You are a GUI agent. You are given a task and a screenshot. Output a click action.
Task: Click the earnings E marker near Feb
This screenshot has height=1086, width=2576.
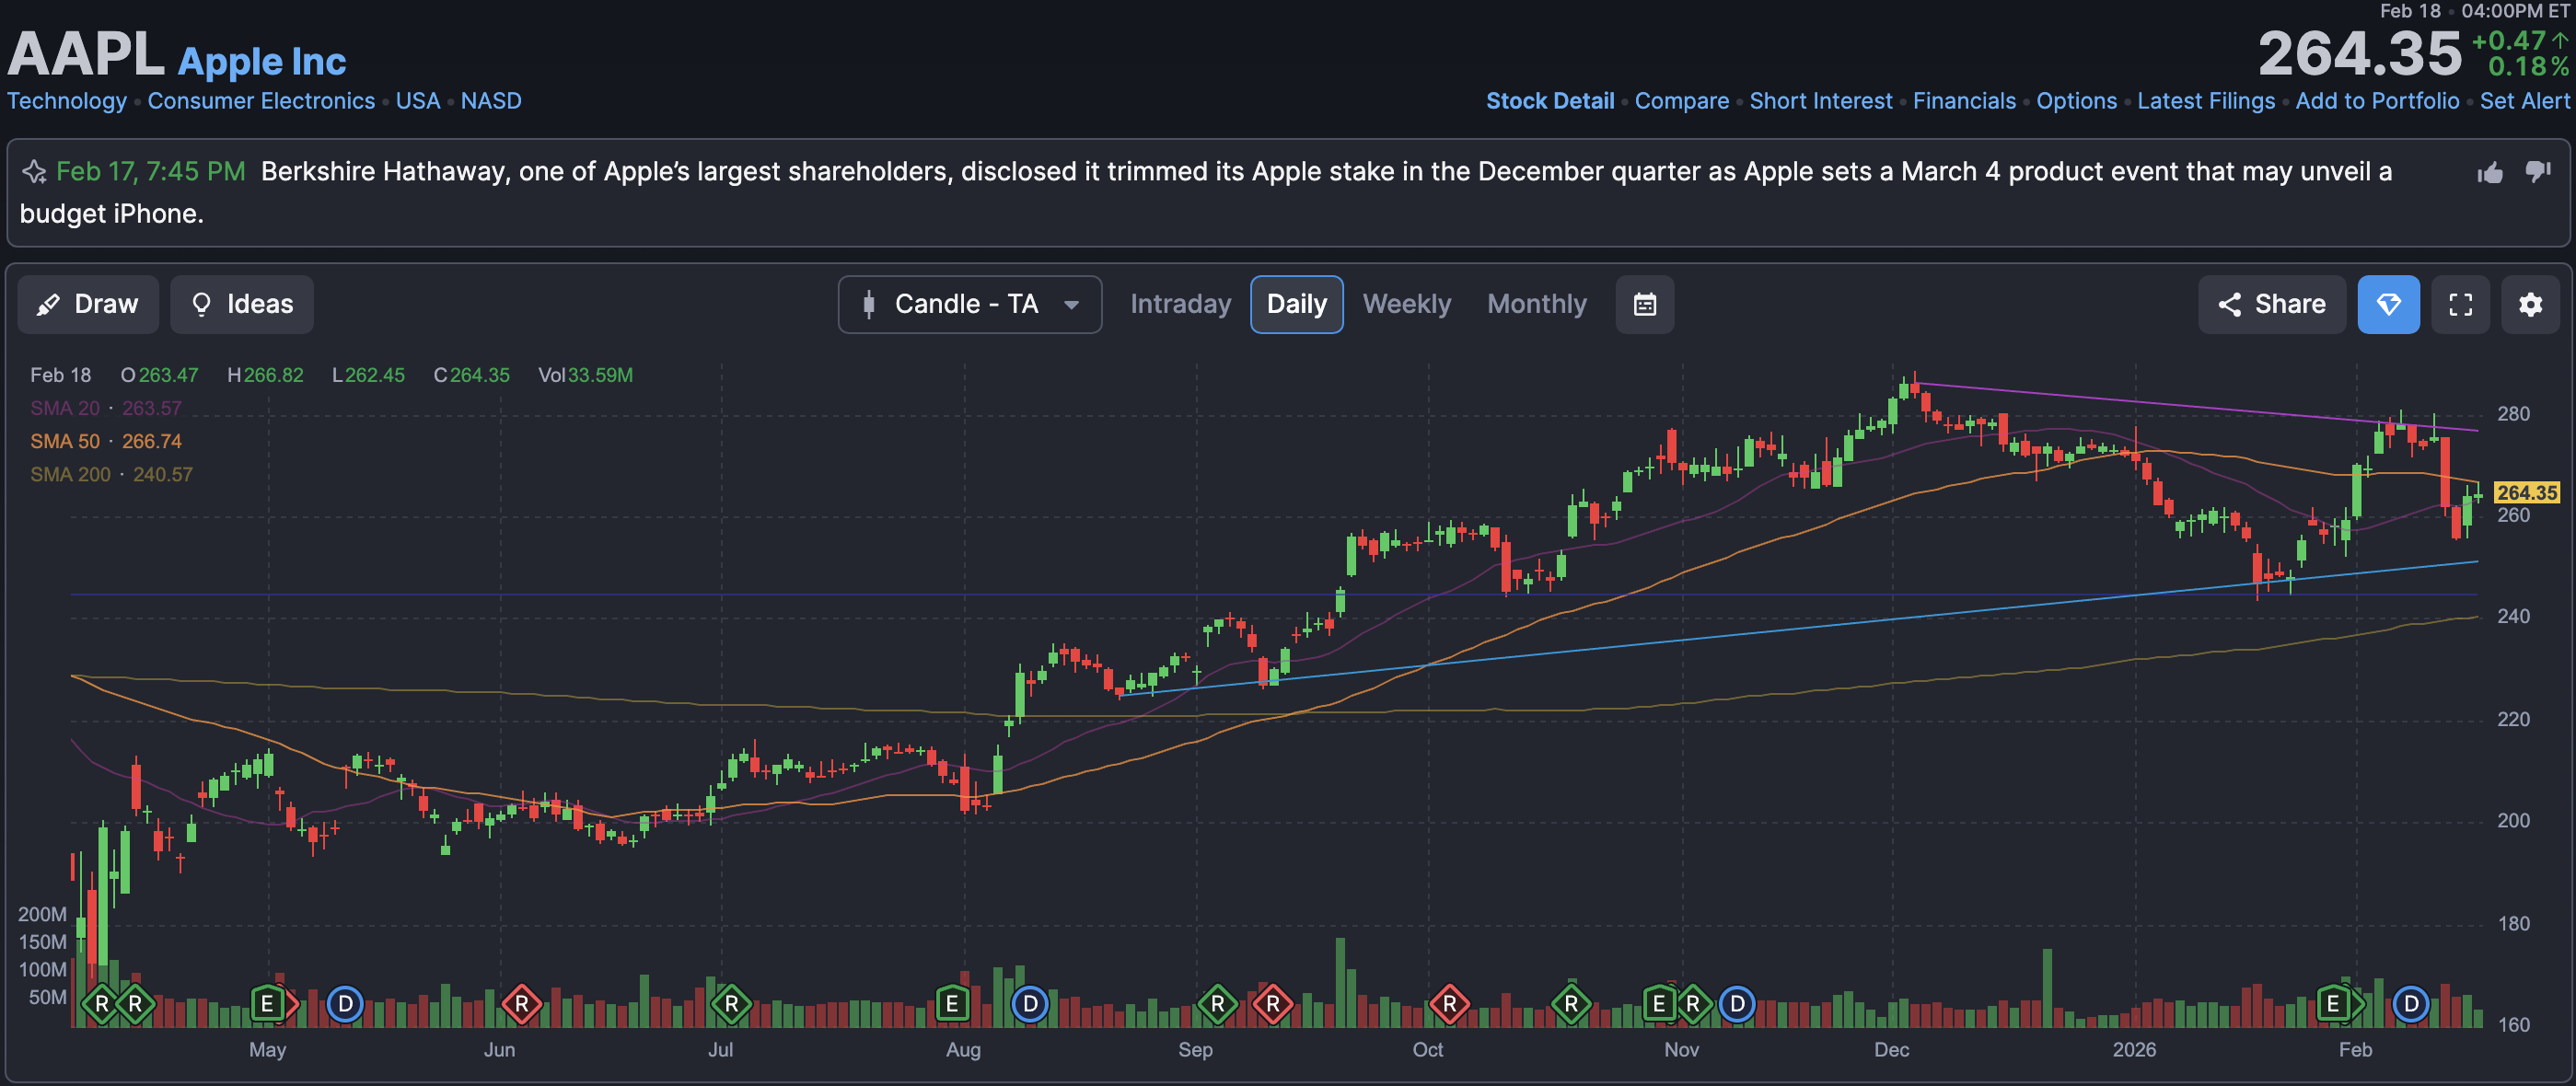point(2333,1003)
